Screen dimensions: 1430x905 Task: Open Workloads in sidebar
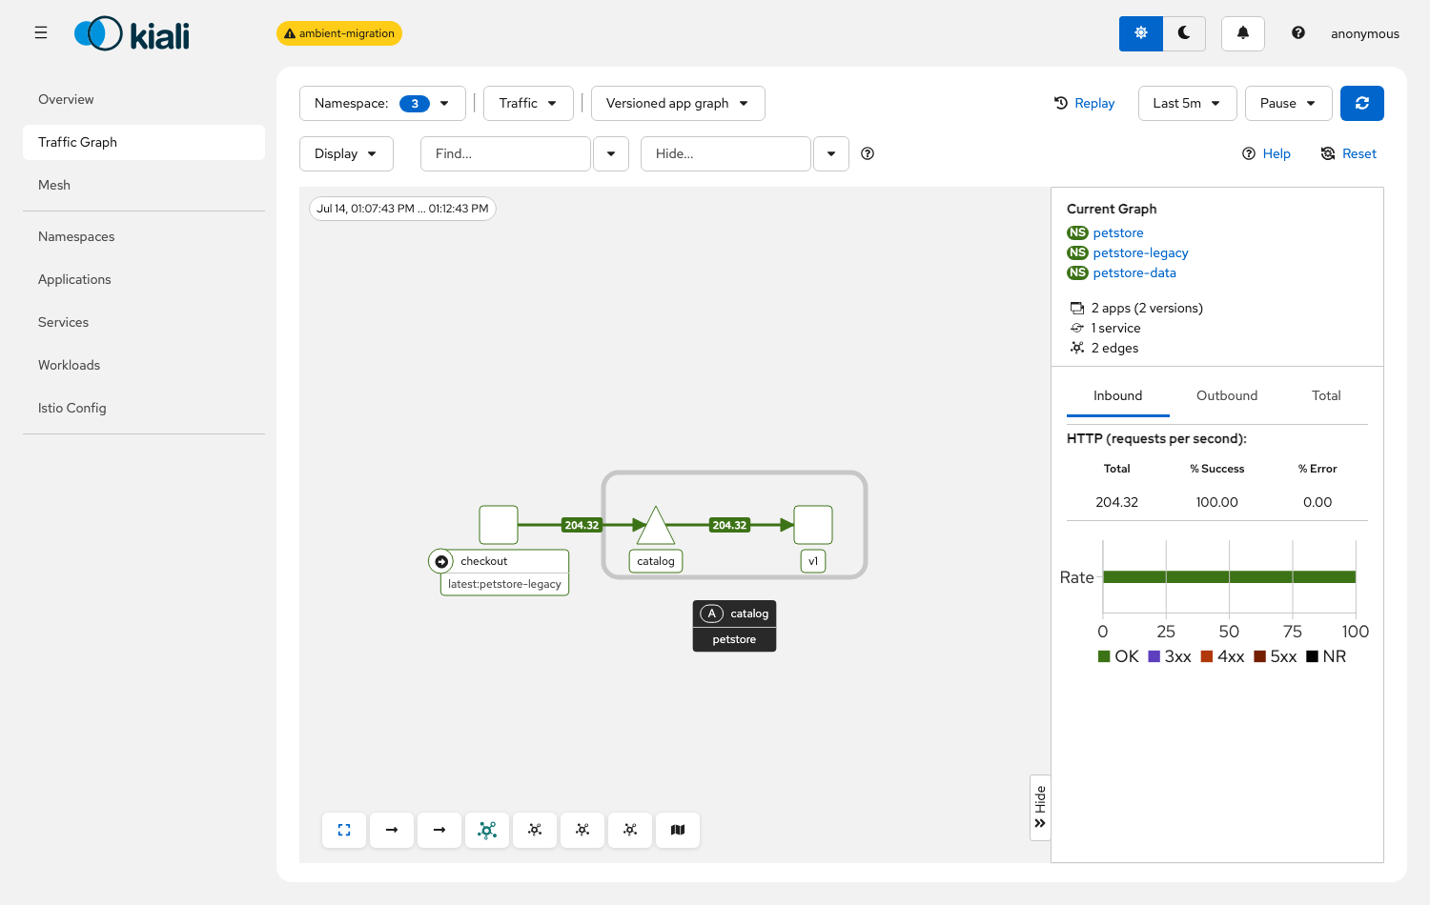(144, 365)
